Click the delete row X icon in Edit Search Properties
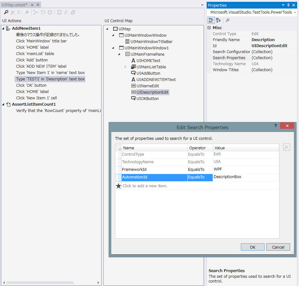Viewport: 299px width, 286px height. (x=286, y=147)
